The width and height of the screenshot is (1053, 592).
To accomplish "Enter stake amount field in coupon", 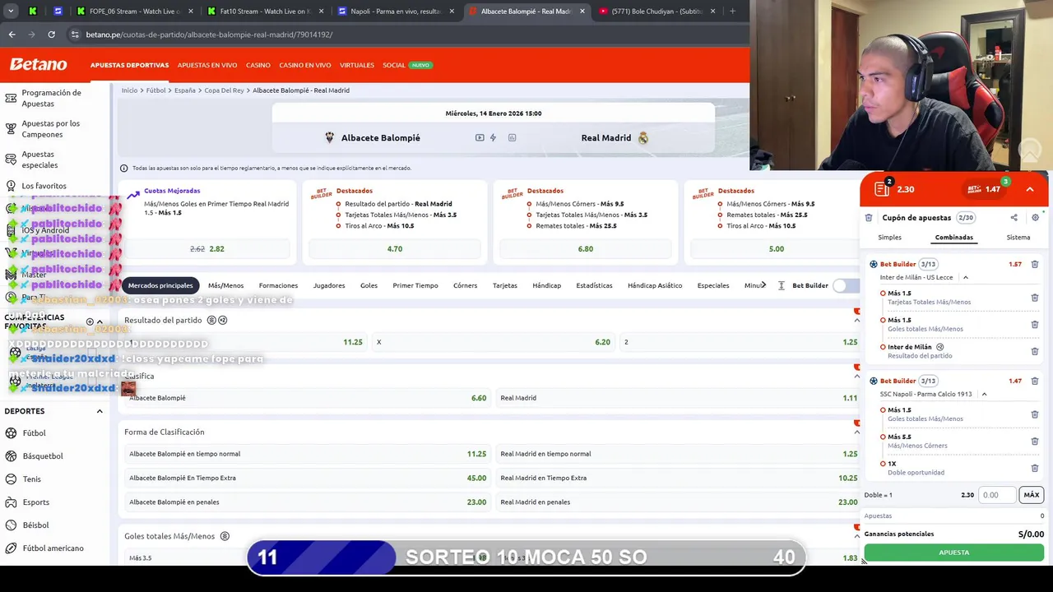I will pos(997,495).
